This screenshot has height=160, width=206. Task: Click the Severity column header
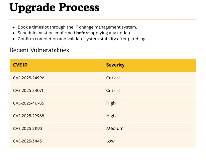[115, 65]
